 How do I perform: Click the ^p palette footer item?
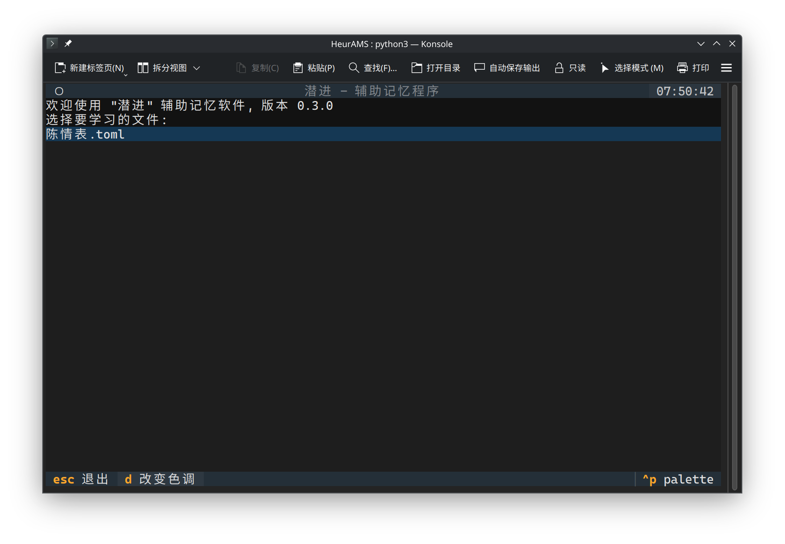678,480
